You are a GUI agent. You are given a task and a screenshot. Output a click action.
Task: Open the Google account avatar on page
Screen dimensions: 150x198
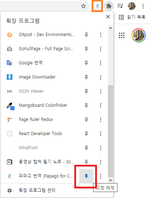pos(139,35)
